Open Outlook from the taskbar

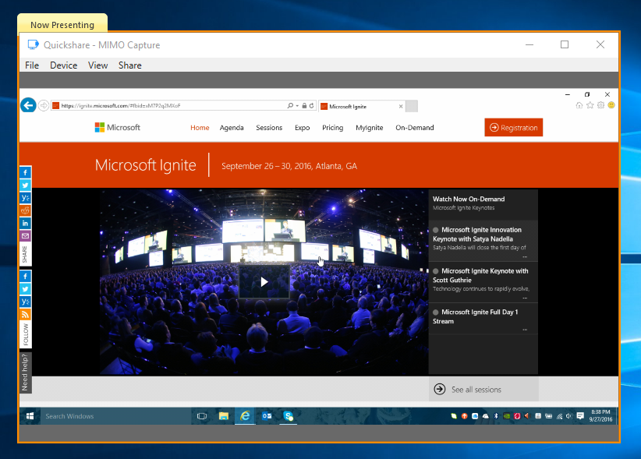267,416
